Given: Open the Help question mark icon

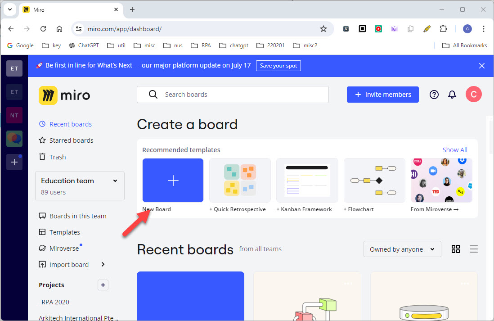Looking at the screenshot, I should pyautogui.click(x=434, y=95).
